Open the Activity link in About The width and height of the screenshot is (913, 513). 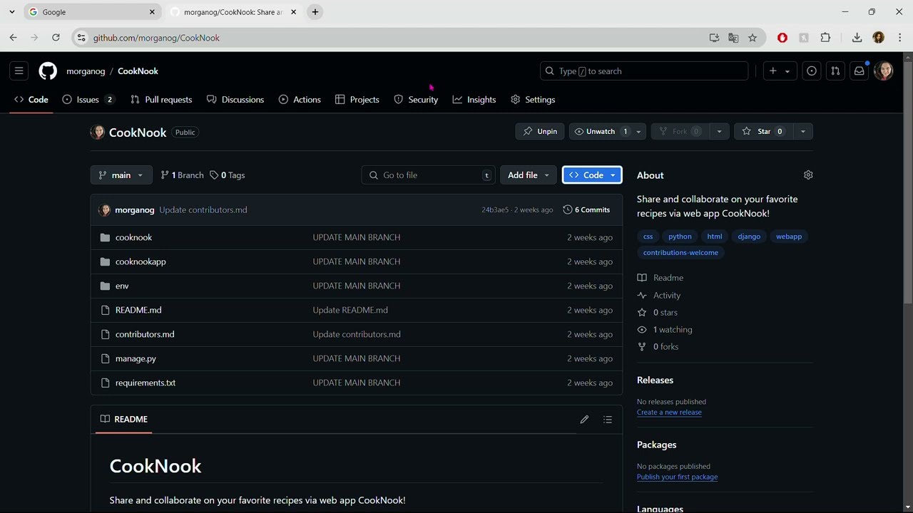659,296
